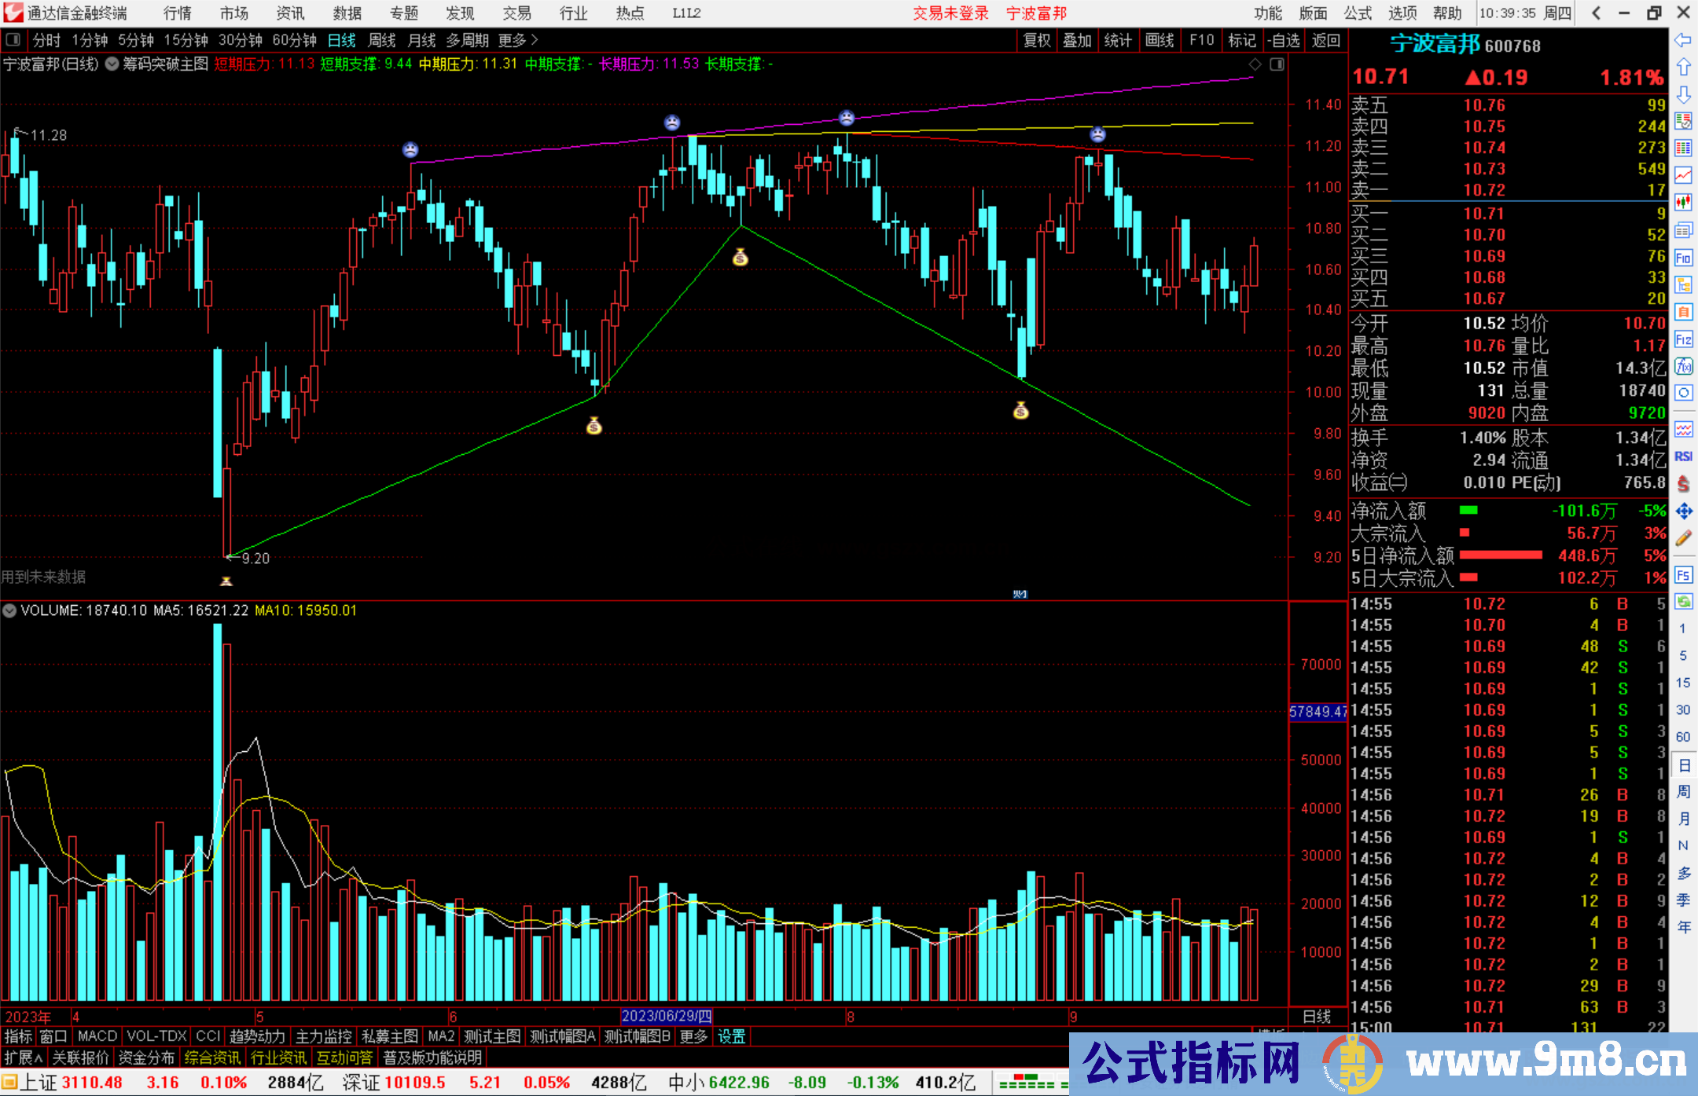Viewport: 1698px width, 1096px height.
Task: Click the back arrow icon in right sidebar
Action: coord(1683,40)
